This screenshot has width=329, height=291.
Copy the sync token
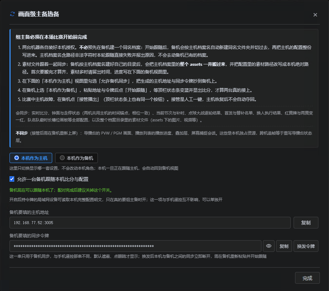pyautogui.click(x=284, y=246)
